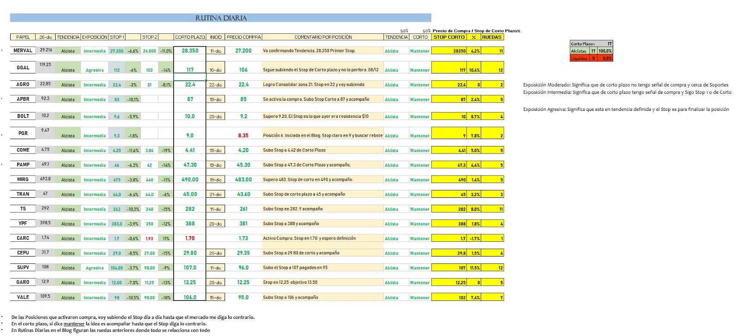Select the yellow RUEDAS header

(x=492, y=37)
